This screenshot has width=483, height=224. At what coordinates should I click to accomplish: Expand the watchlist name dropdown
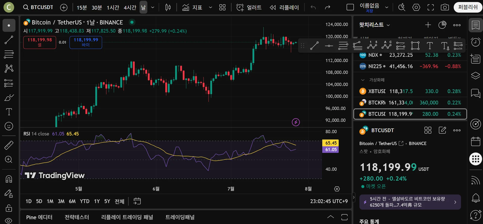[375, 25]
